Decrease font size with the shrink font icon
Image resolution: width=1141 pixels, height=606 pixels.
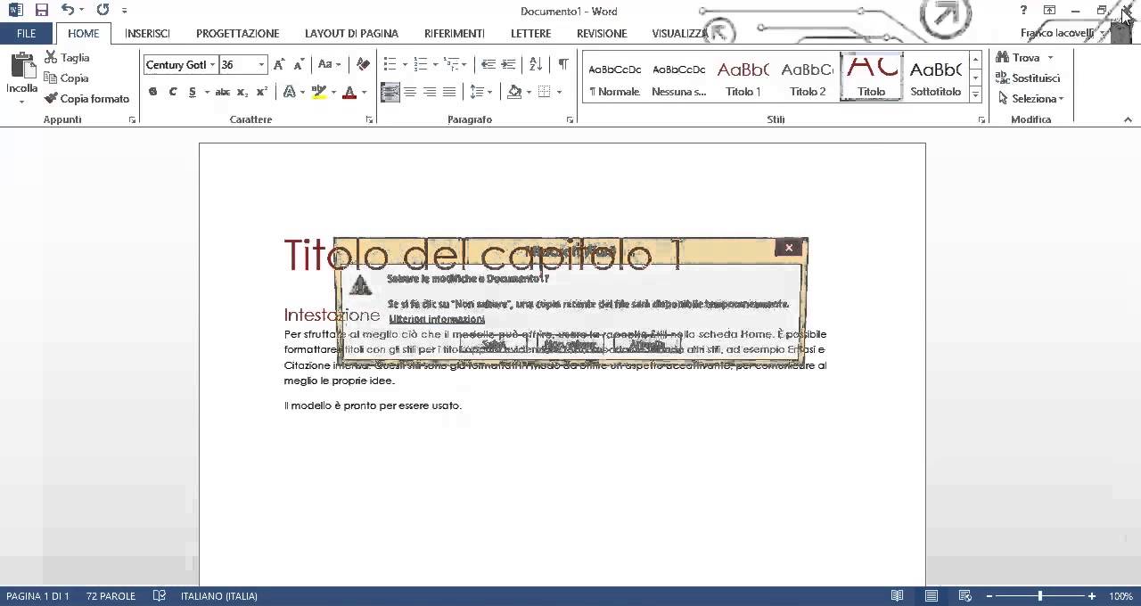298,64
